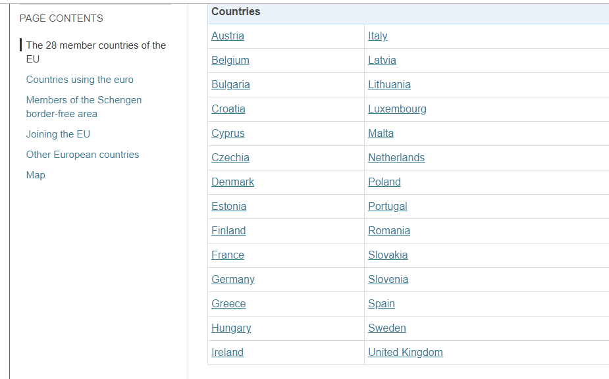
Task: Open the Austria country link
Action: [x=228, y=36]
